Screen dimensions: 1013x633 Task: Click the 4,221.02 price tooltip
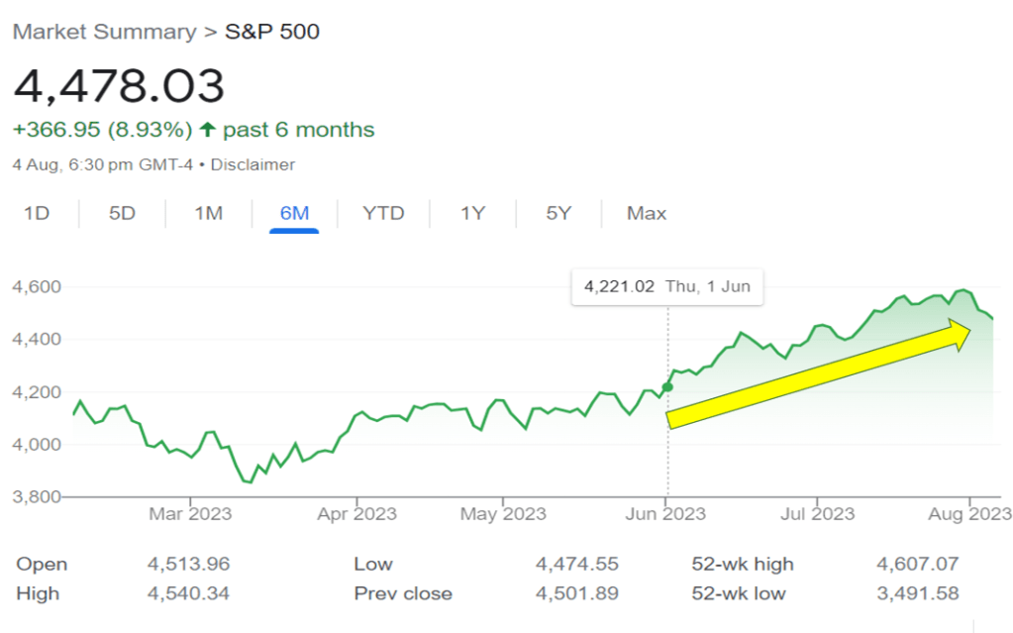click(x=667, y=287)
